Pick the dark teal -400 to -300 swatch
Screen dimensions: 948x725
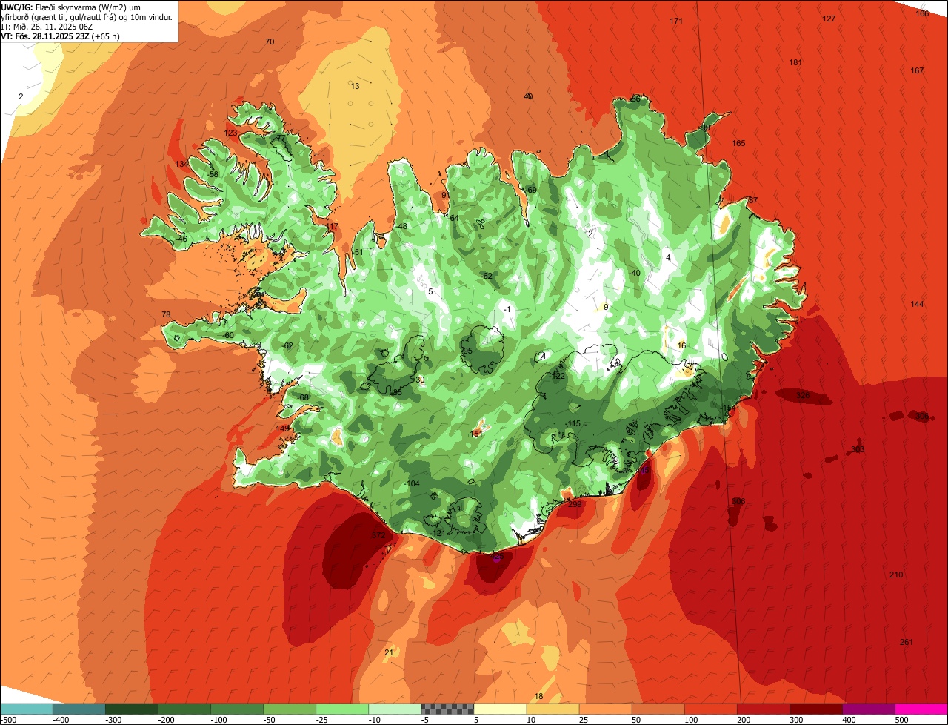pyautogui.click(x=79, y=709)
